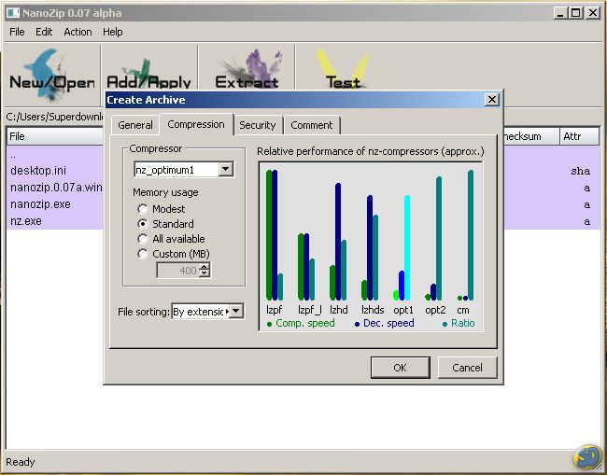Click the Checksum column header
Viewport: 607px width, 475px height.
[x=530, y=136]
